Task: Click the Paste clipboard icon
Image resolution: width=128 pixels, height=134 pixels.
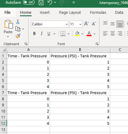Action: 8,24
